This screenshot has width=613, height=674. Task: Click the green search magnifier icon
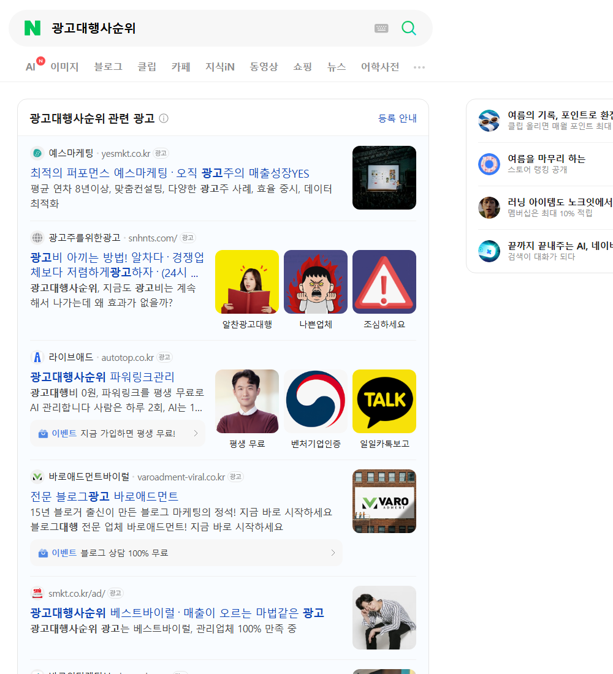click(409, 28)
